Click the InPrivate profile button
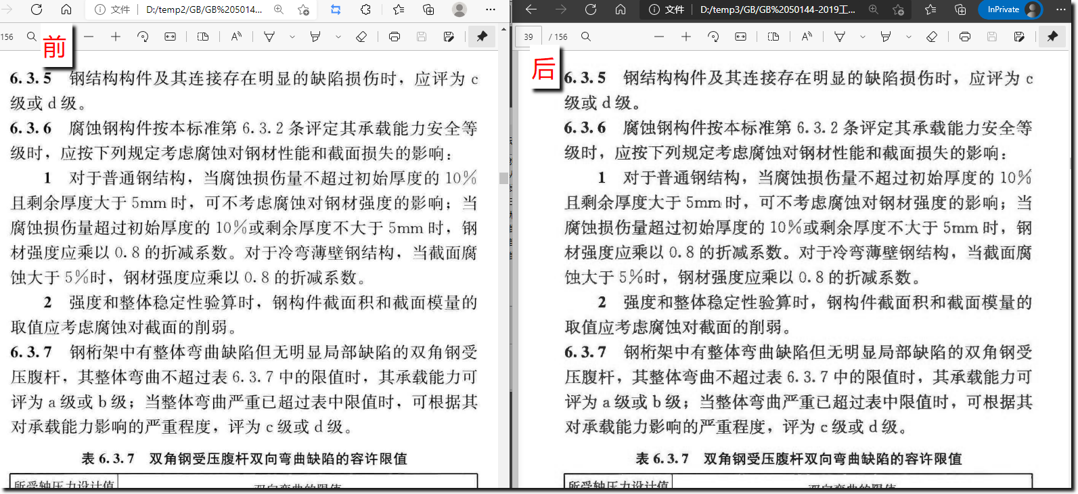This screenshot has width=1078, height=494. tap(1010, 9)
